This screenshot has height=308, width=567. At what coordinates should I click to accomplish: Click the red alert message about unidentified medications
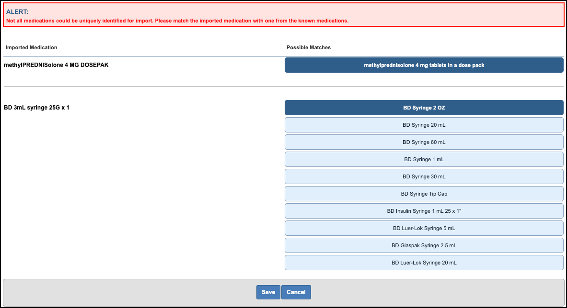click(177, 21)
